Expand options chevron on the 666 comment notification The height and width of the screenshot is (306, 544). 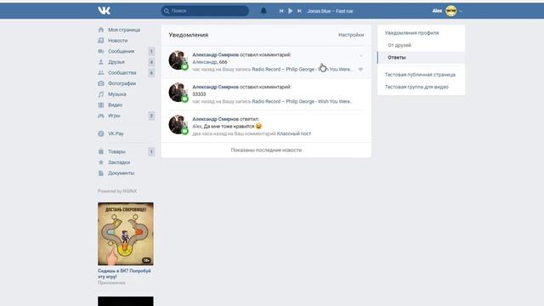pos(360,55)
